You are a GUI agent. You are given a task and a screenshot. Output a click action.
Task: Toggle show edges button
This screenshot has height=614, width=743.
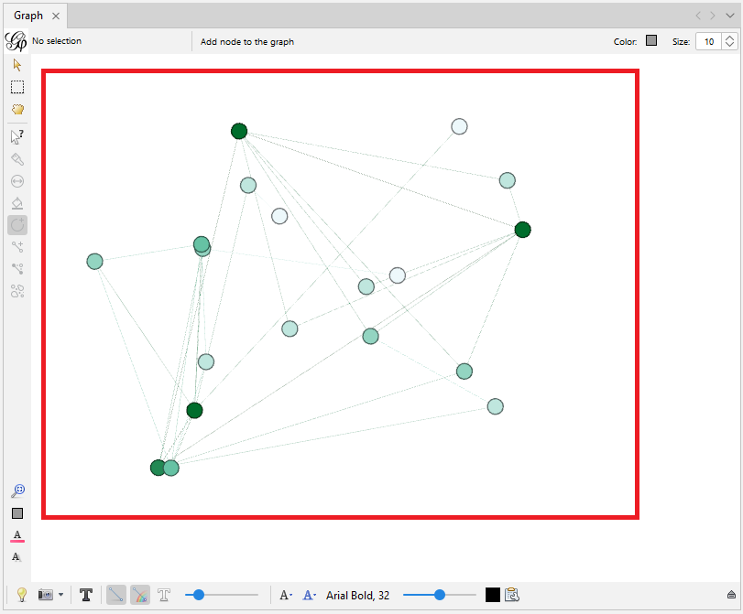[116, 595]
